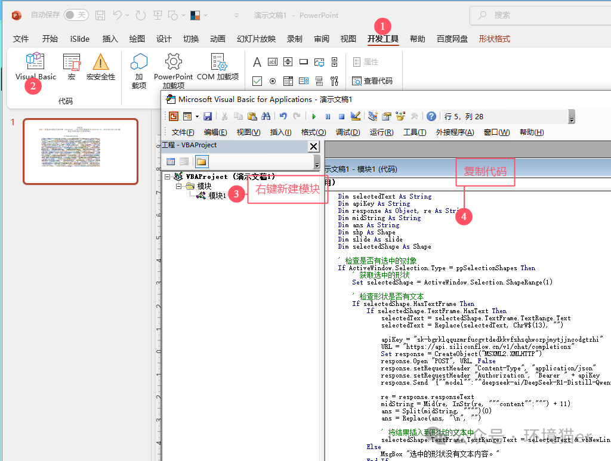Toggle Folders in project explorer panel
The height and width of the screenshot is (461, 611).
tap(202, 162)
